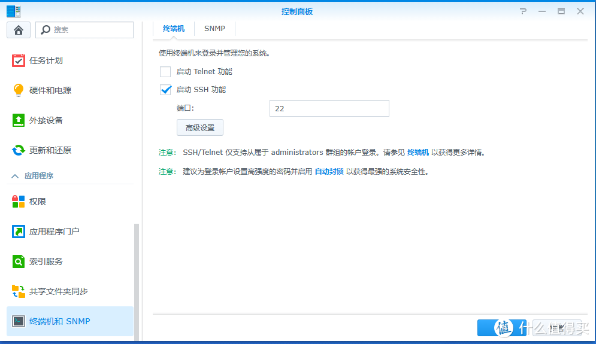Follow the 终端机 help link
596x344 pixels.
[x=417, y=152]
